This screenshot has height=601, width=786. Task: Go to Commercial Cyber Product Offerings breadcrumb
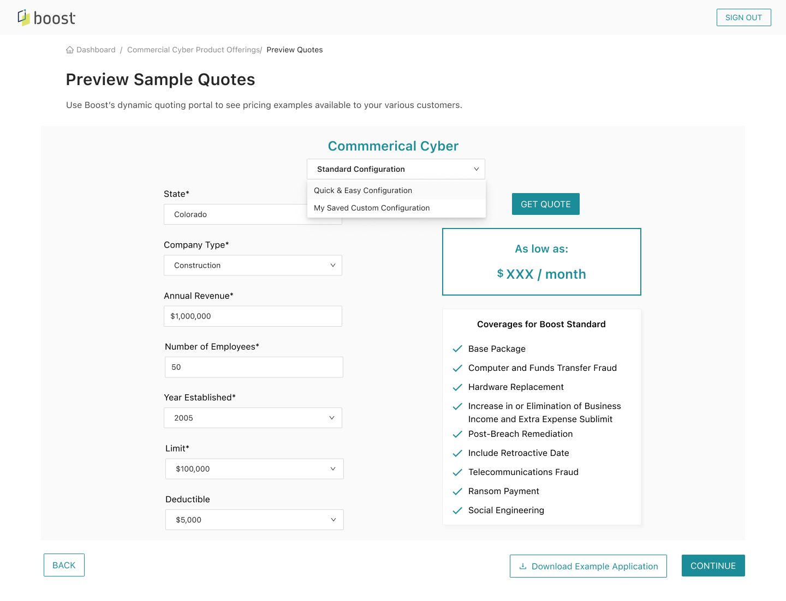pos(194,50)
